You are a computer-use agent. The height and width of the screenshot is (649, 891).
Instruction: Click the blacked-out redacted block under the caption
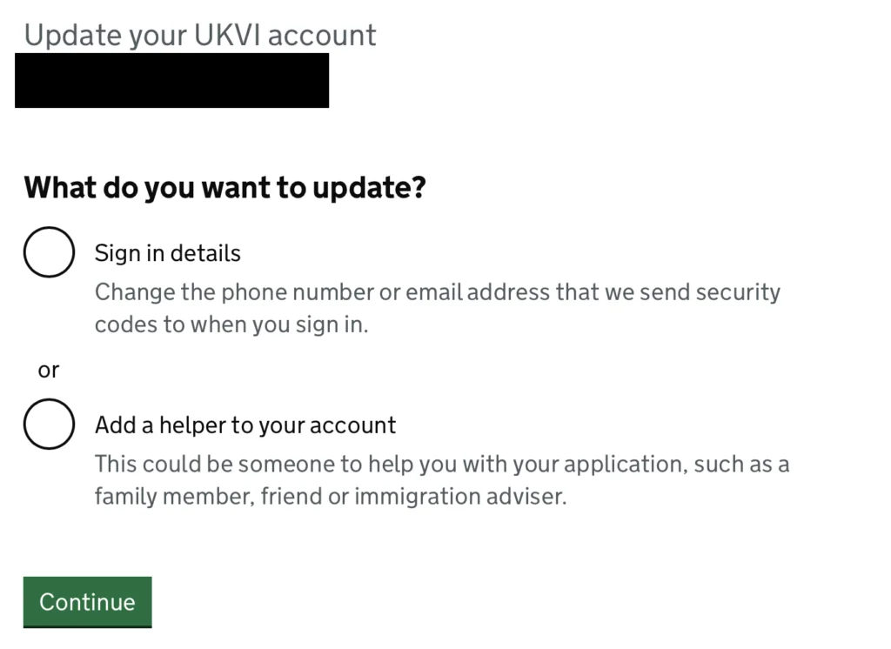[x=171, y=80]
